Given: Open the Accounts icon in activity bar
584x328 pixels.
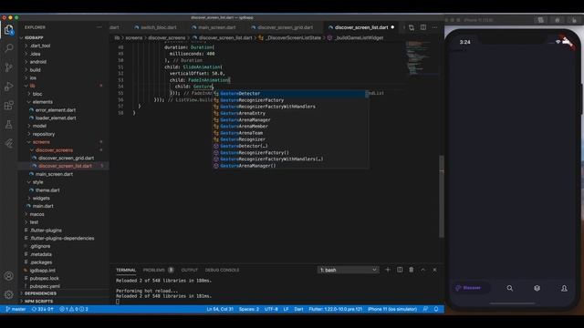Looking at the screenshot, I should point(9,276).
